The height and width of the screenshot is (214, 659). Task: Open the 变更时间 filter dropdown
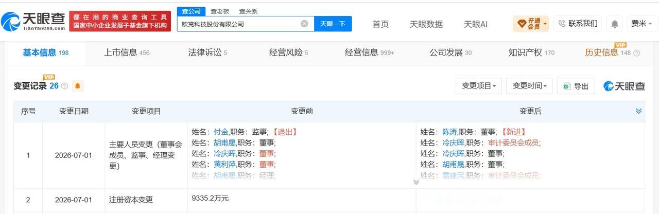coord(529,86)
